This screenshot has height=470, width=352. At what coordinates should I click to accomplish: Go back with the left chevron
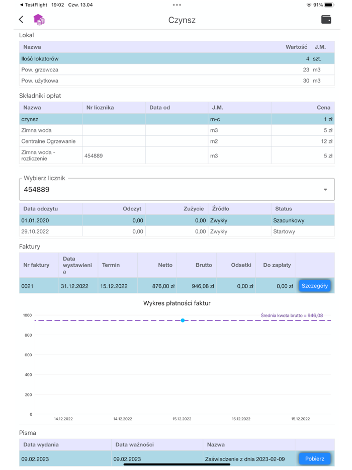[21, 20]
